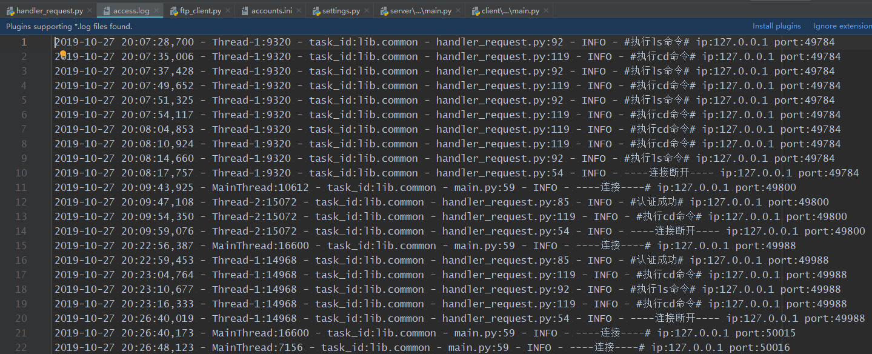Image resolution: width=872 pixels, height=354 pixels.
Task: Click the log file icon on access.log tab
Action: tap(107, 11)
